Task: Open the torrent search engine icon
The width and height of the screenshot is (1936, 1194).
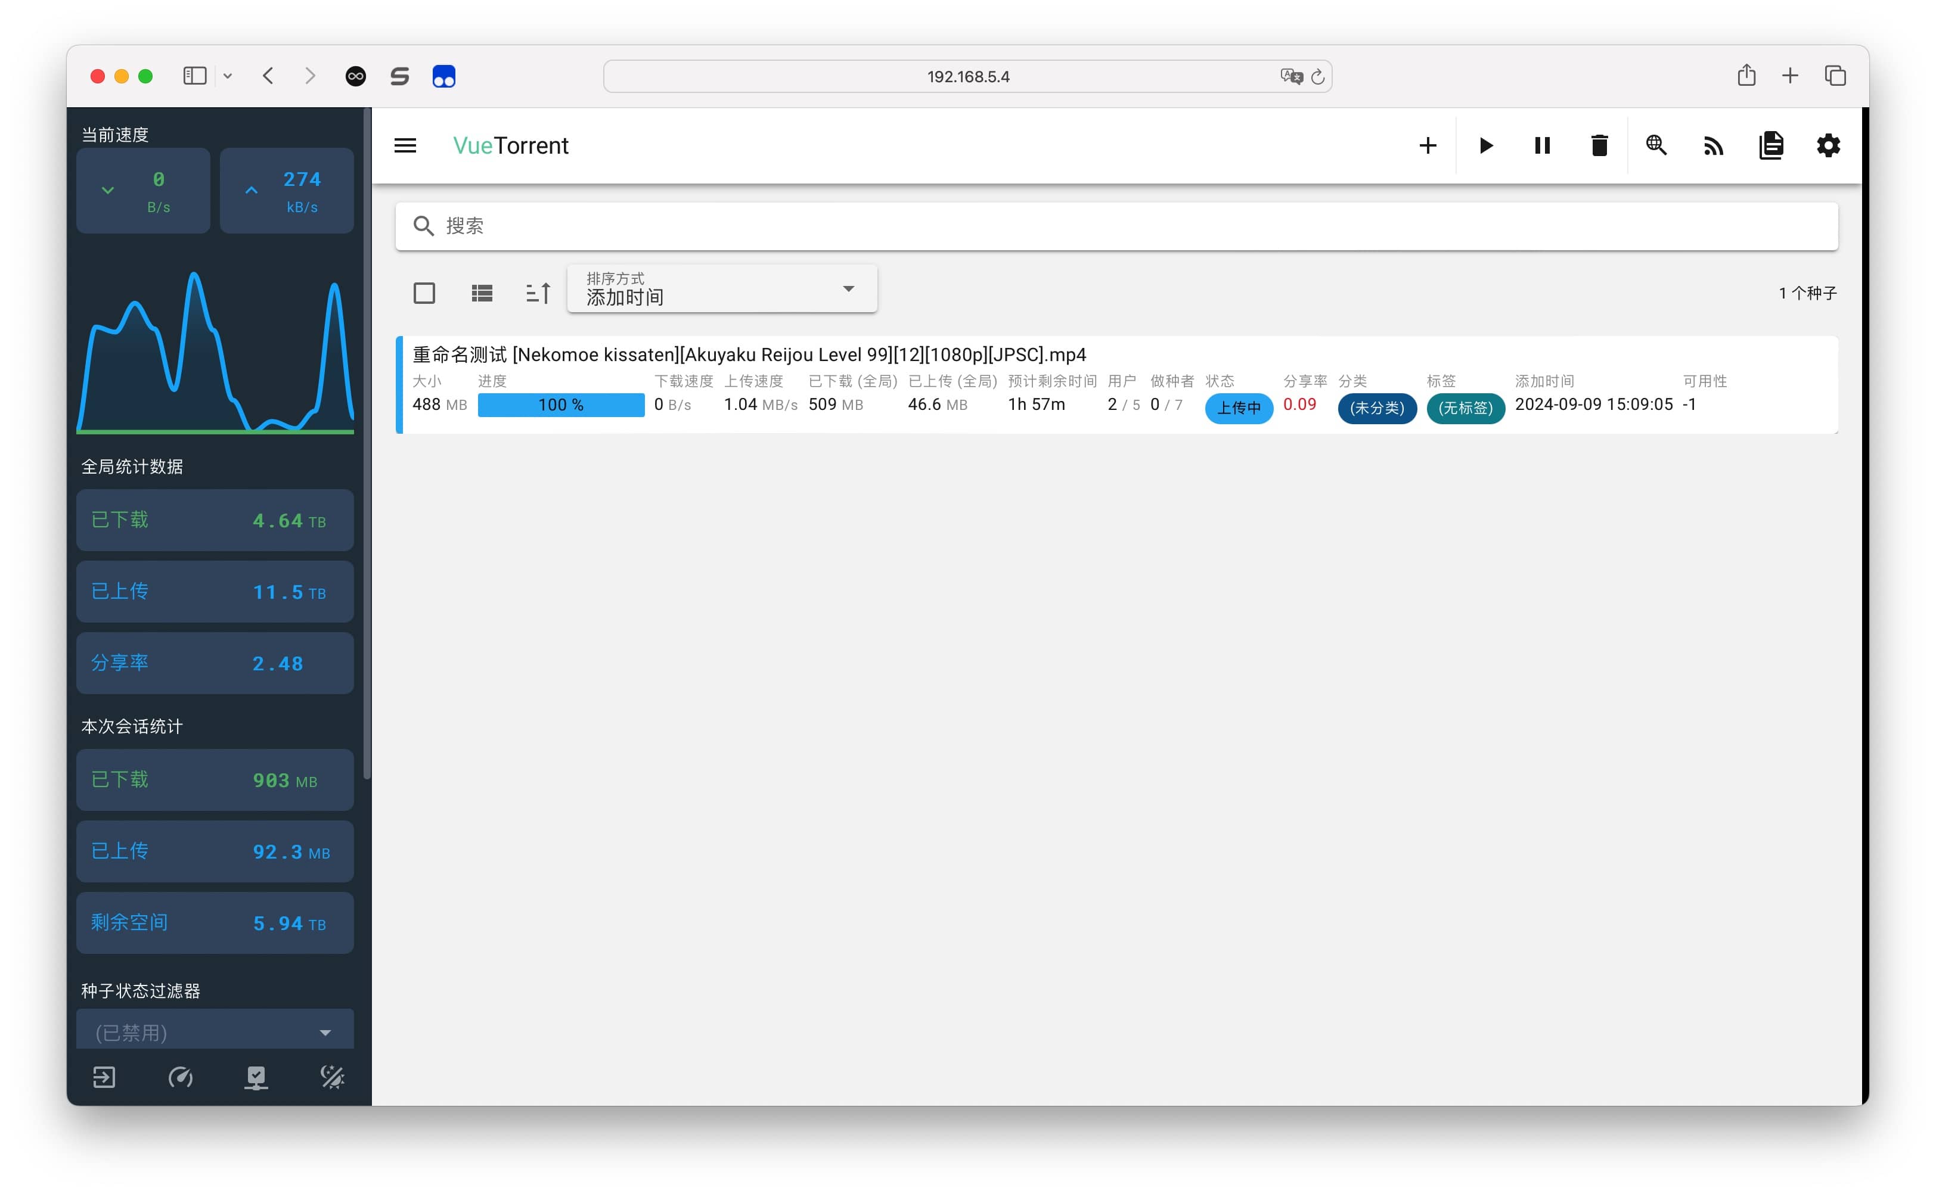Action: tap(1656, 145)
